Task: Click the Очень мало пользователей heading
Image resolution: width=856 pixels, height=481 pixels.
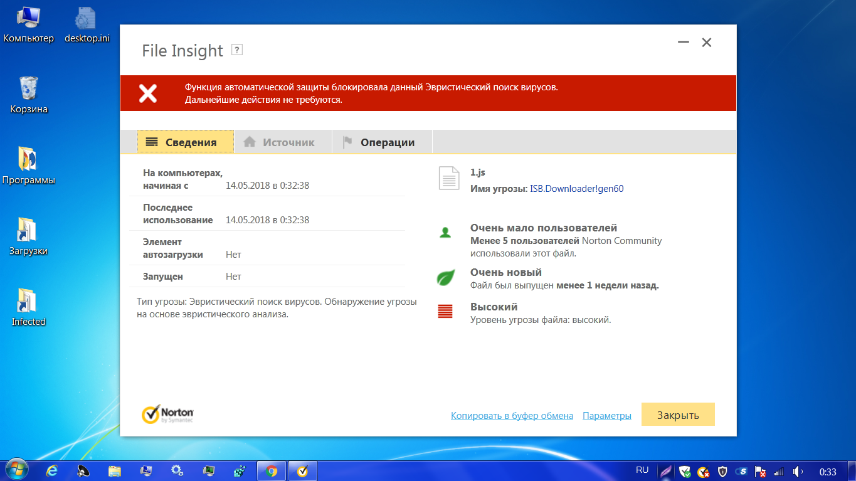Action: click(x=544, y=228)
